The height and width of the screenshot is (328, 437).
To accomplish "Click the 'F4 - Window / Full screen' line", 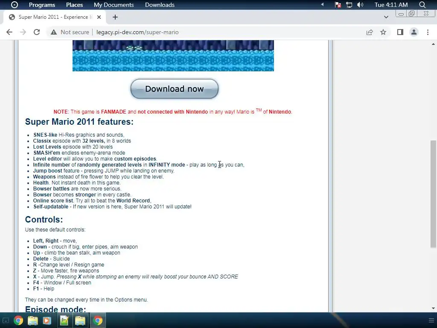I will pyautogui.click(x=62, y=283).
